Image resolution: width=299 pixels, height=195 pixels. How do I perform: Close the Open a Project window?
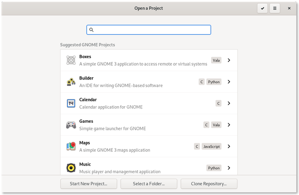tap(289, 8)
